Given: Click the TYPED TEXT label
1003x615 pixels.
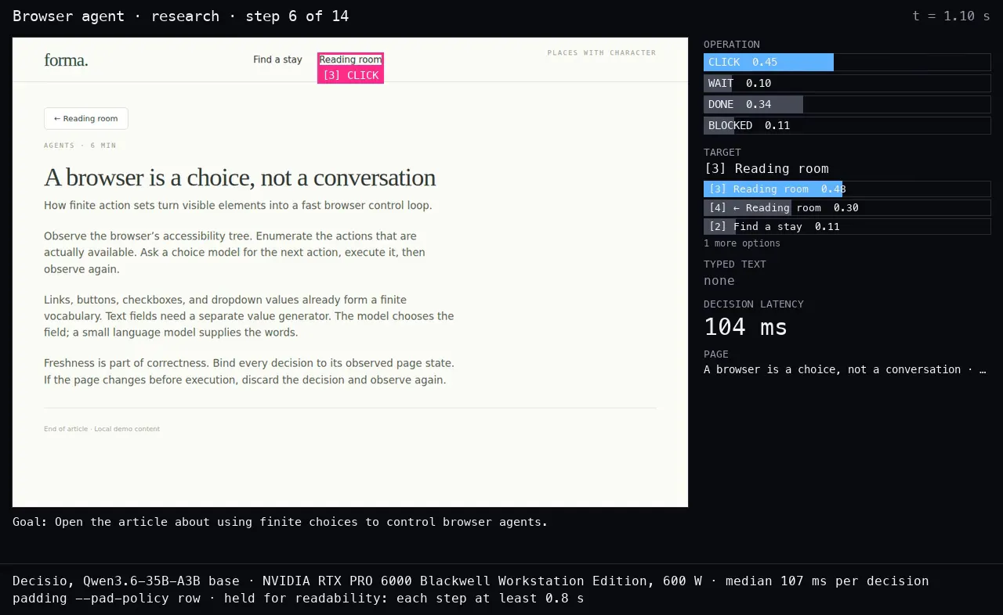Looking at the screenshot, I should point(735,264).
